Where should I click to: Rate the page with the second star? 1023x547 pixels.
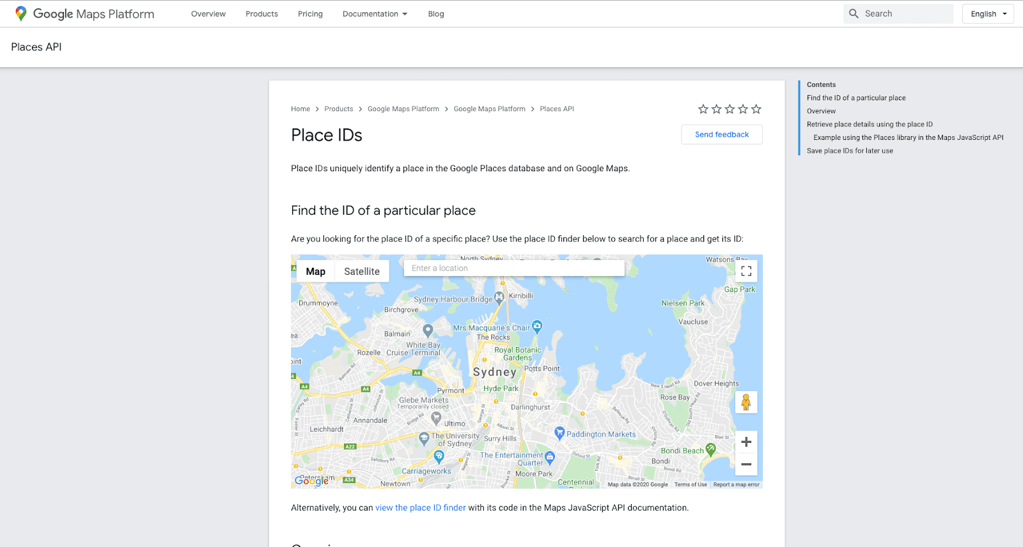[x=717, y=109]
